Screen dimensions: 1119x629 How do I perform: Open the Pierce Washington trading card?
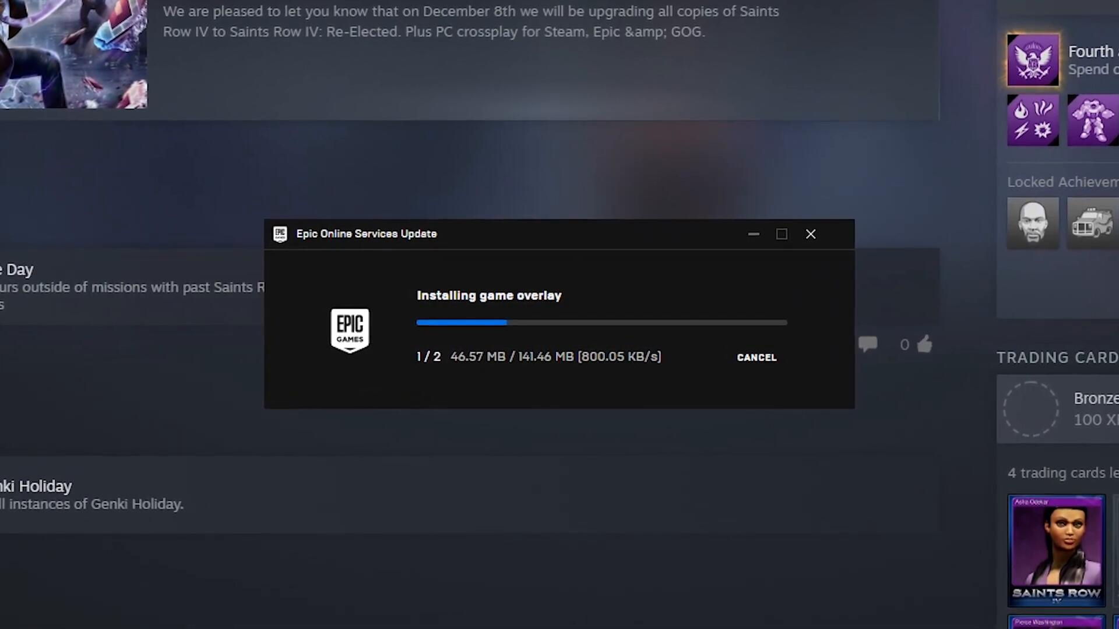pyautogui.click(x=1056, y=622)
